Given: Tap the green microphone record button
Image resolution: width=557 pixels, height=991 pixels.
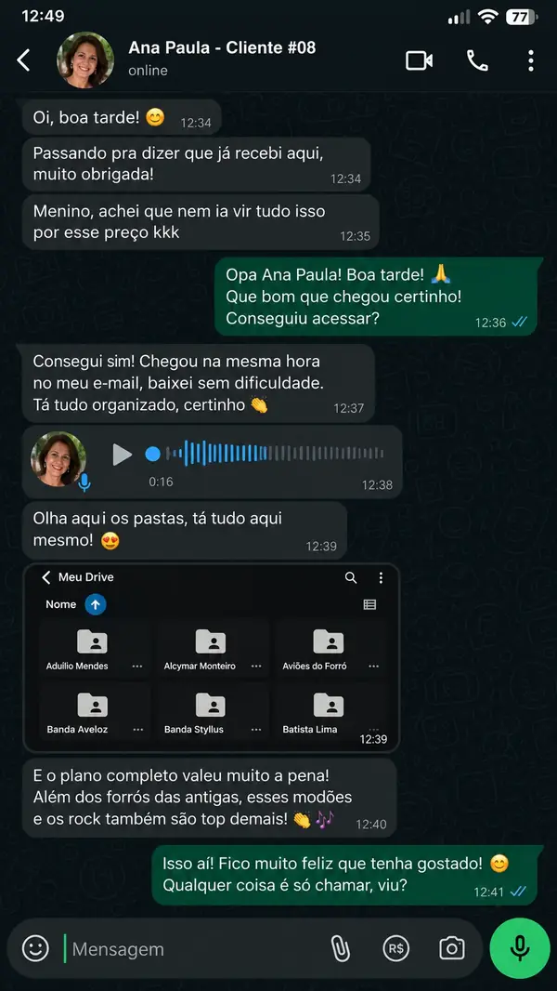Looking at the screenshot, I should pos(520,948).
